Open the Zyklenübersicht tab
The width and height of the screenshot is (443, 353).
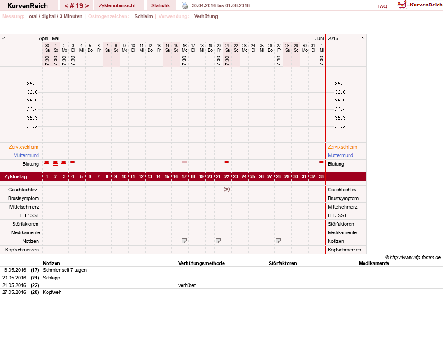coord(117,5)
